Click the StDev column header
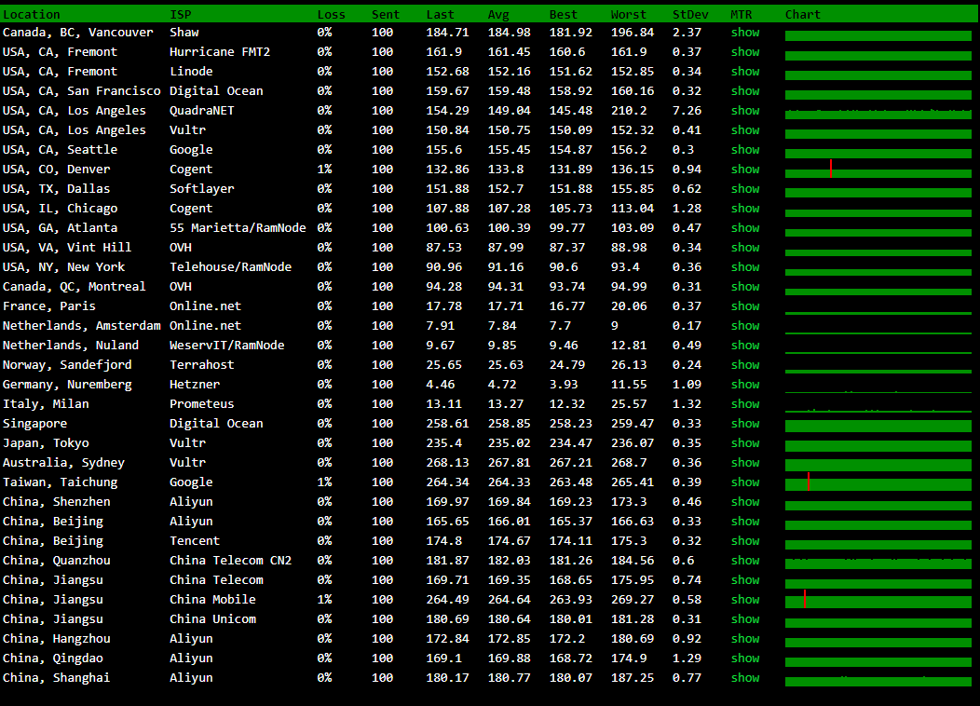 (x=689, y=14)
